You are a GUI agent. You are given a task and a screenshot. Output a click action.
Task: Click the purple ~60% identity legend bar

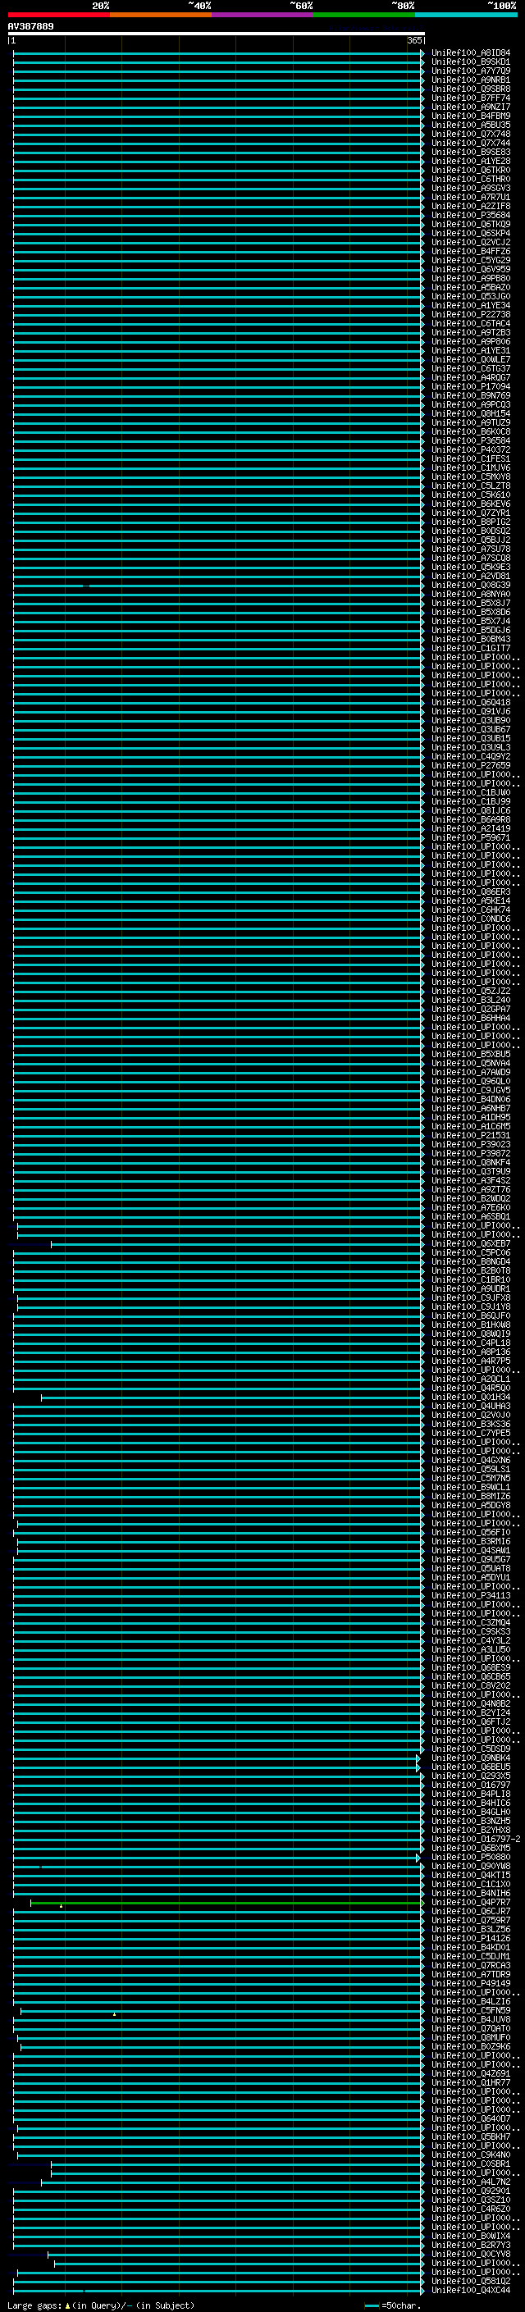[x=263, y=15]
